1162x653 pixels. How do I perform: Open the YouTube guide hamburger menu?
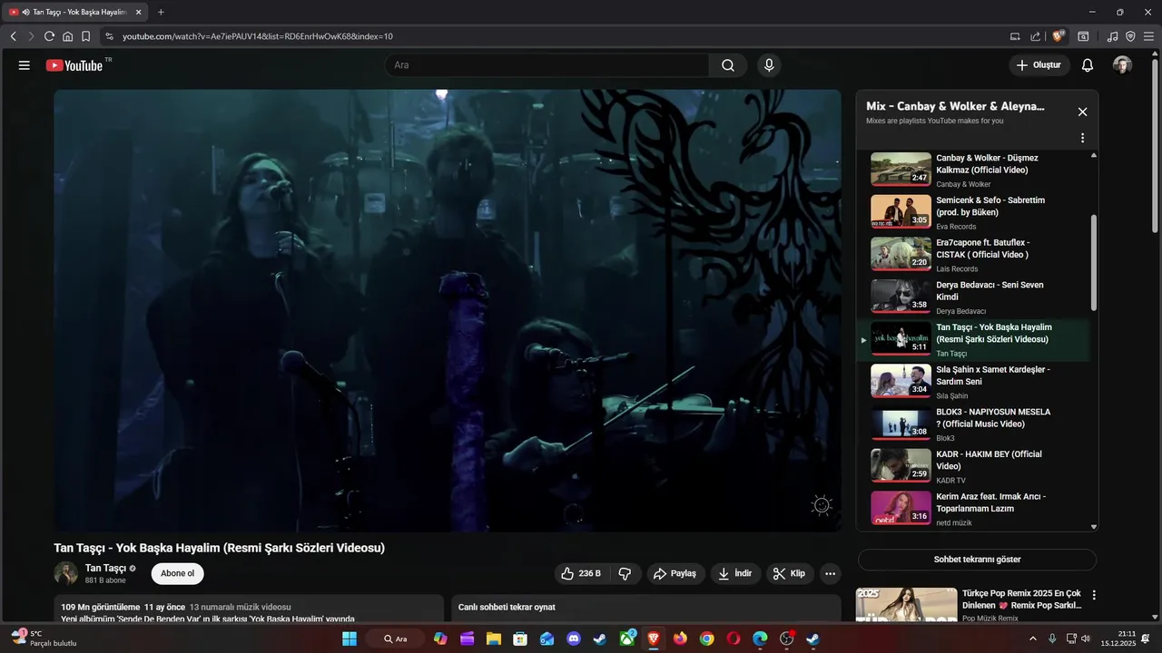(25, 65)
